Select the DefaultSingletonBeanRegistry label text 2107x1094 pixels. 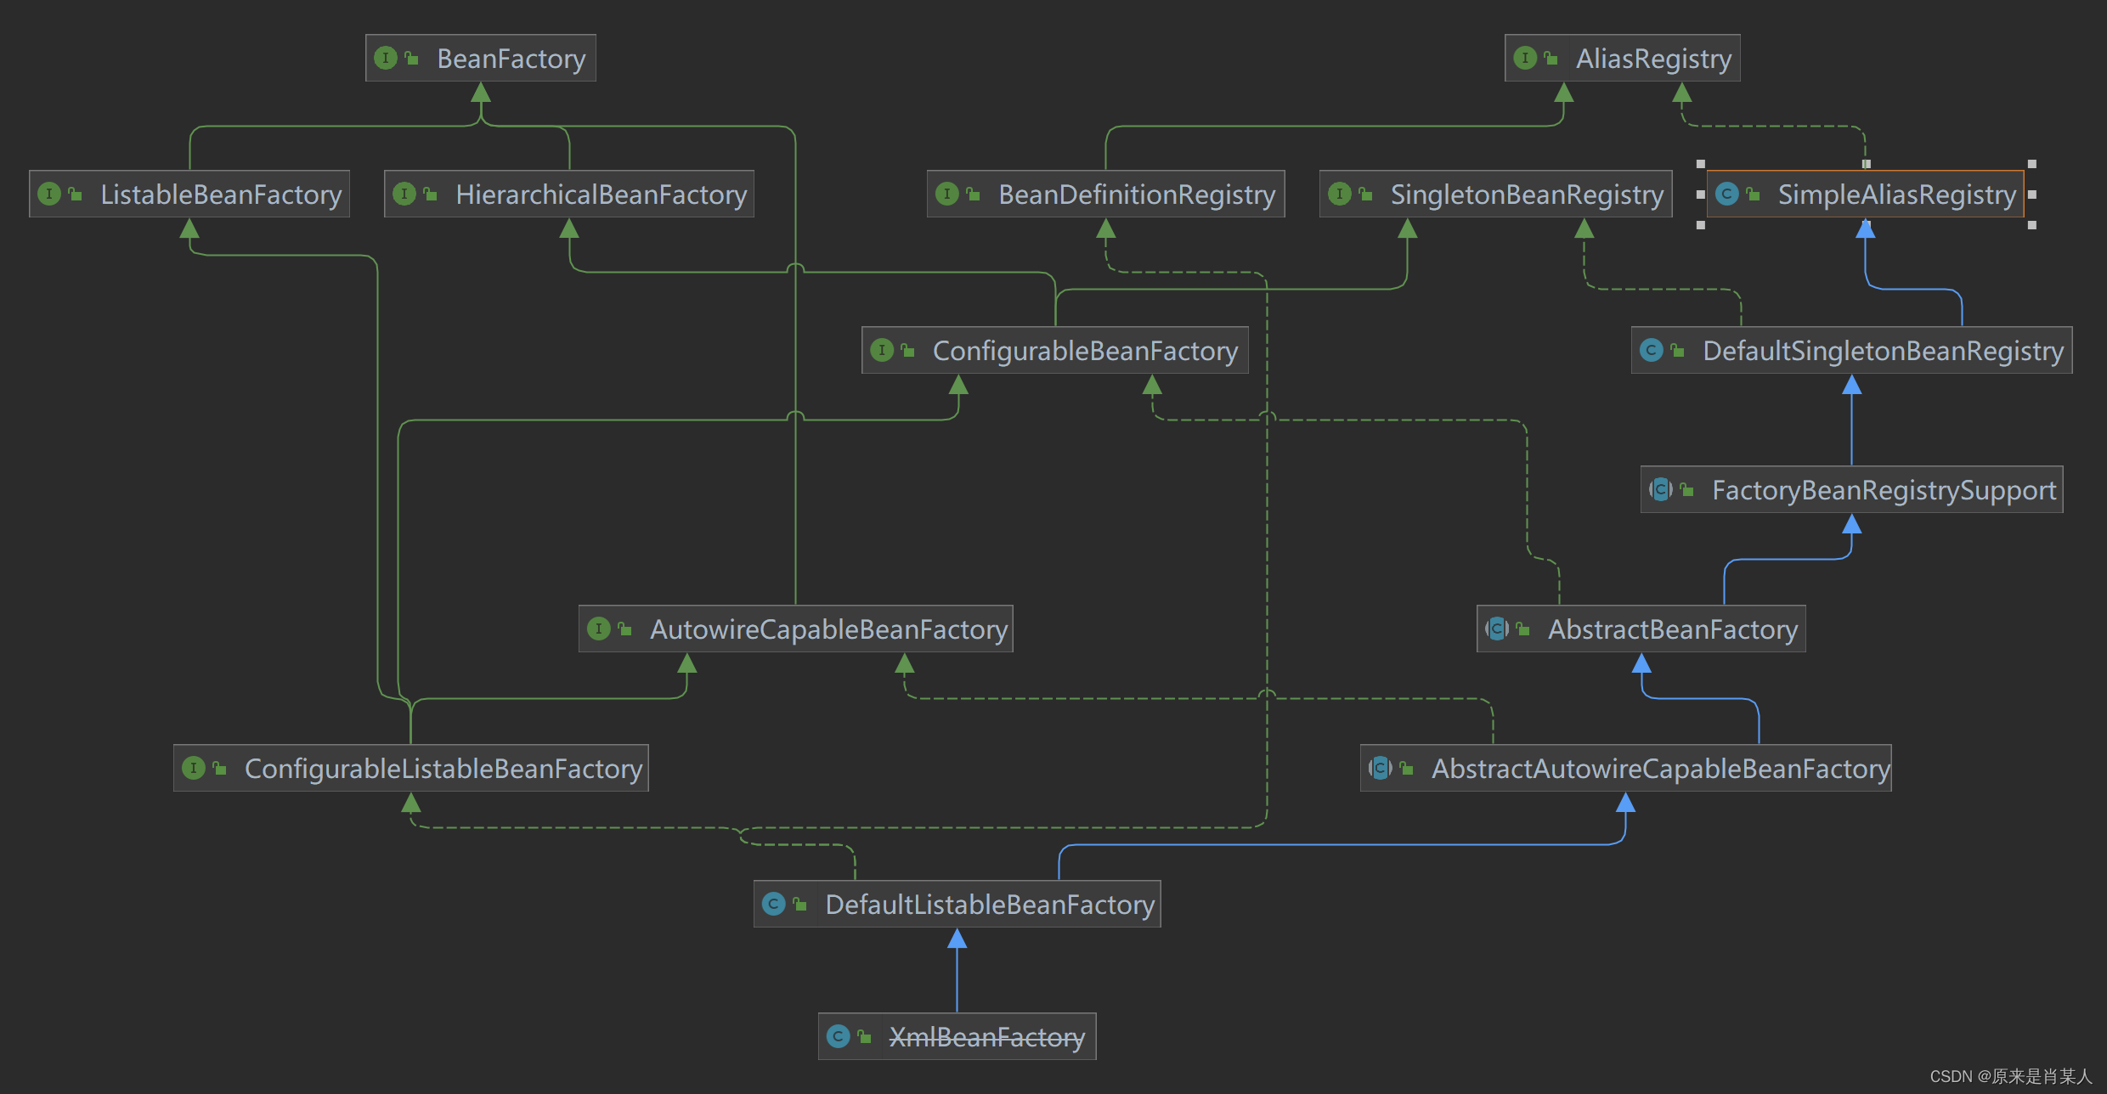tap(1884, 351)
